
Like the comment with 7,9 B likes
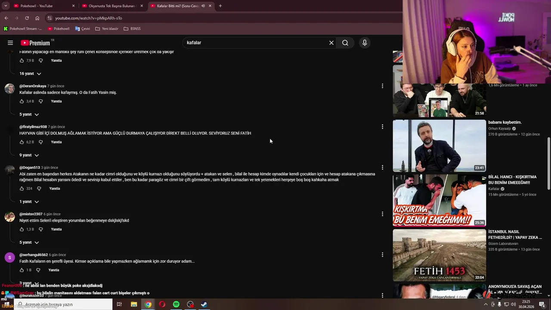(x=22, y=60)
